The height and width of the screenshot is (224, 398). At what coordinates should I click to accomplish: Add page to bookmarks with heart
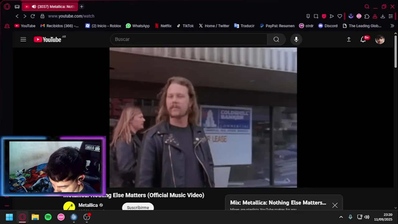coord(340,16)
